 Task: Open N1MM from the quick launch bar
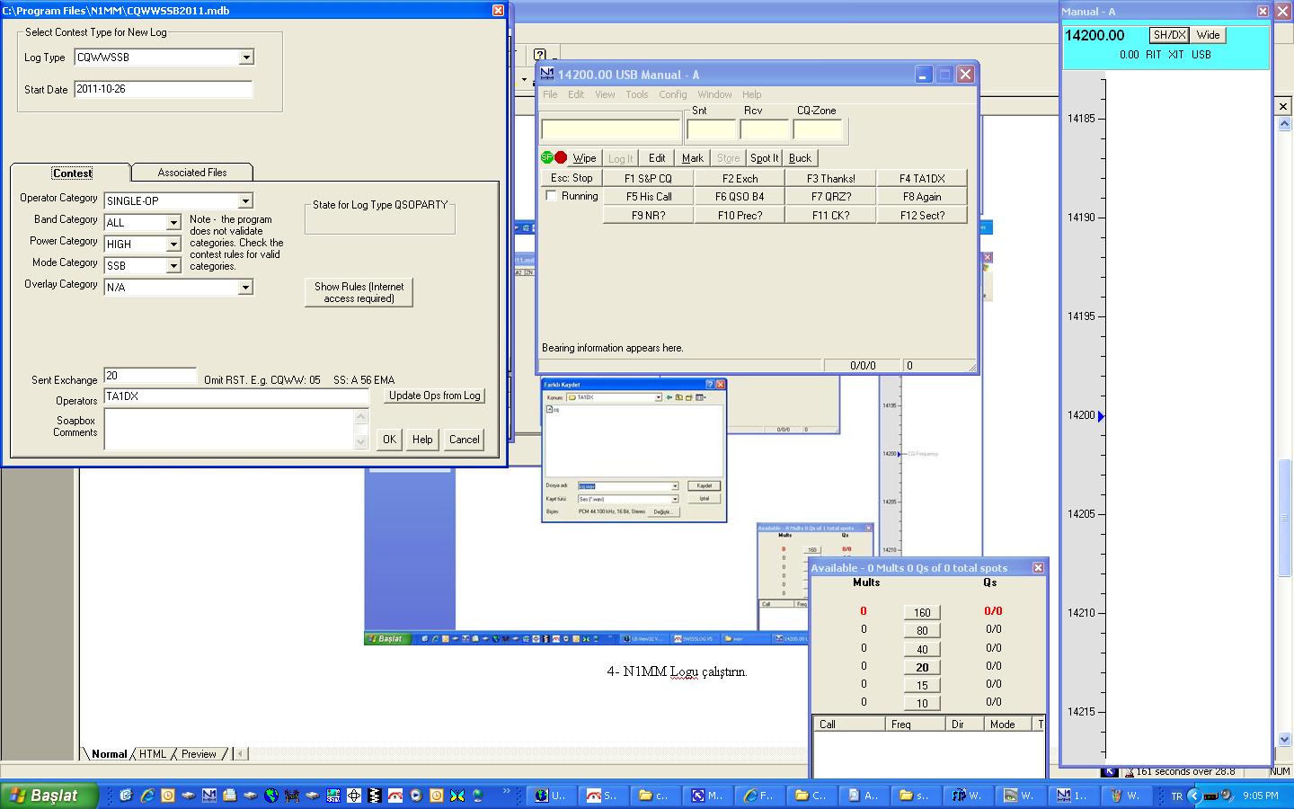click(x=208, y=796)
